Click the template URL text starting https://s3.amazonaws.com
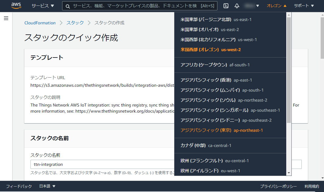The image size is (324, 192). (x=102, y=85)
